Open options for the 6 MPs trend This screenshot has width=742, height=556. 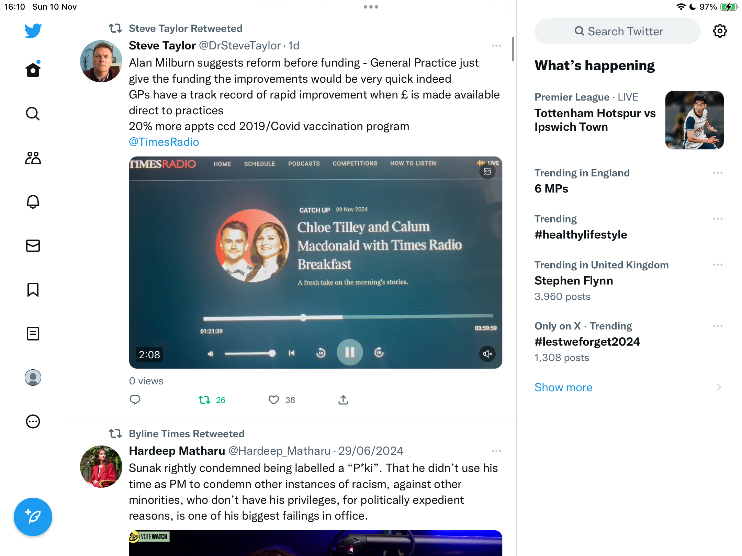pos(718,173)
